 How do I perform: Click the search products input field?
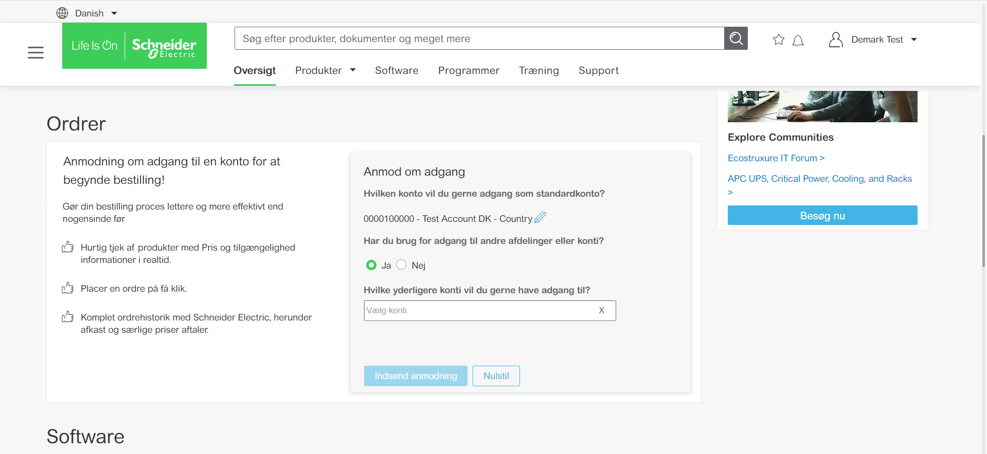coord(479,39)
